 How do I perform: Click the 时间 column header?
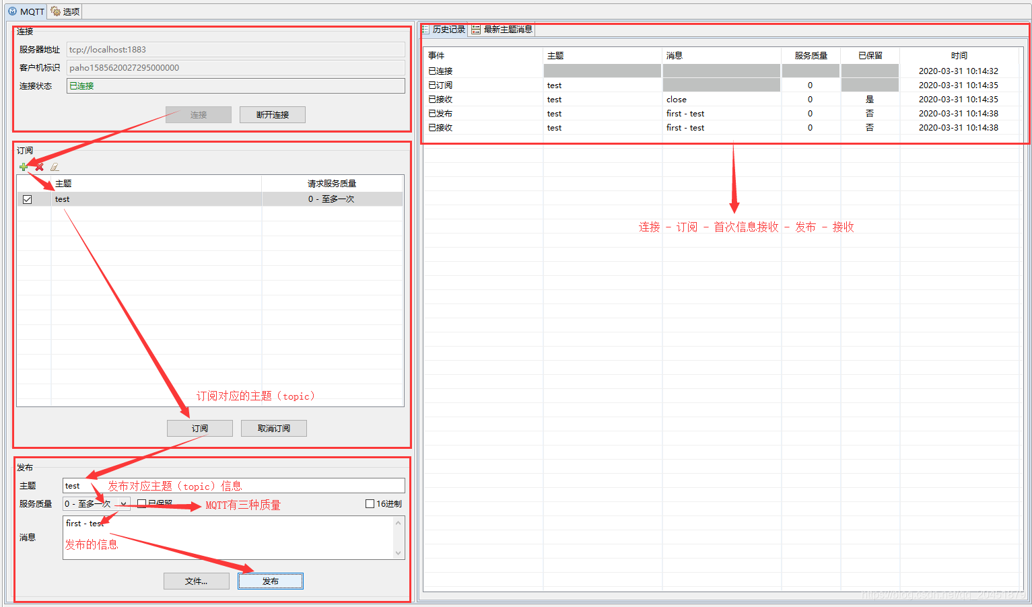click(x=959, y=55)
